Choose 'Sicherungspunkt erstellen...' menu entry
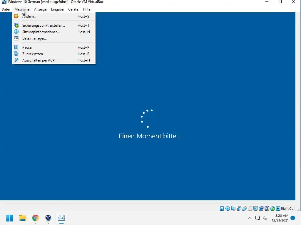Screen dimensions: 301x225 coord(54,25)
